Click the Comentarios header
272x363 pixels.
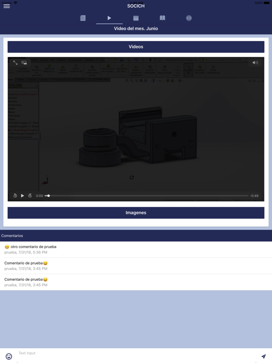[x=136, y=236]
